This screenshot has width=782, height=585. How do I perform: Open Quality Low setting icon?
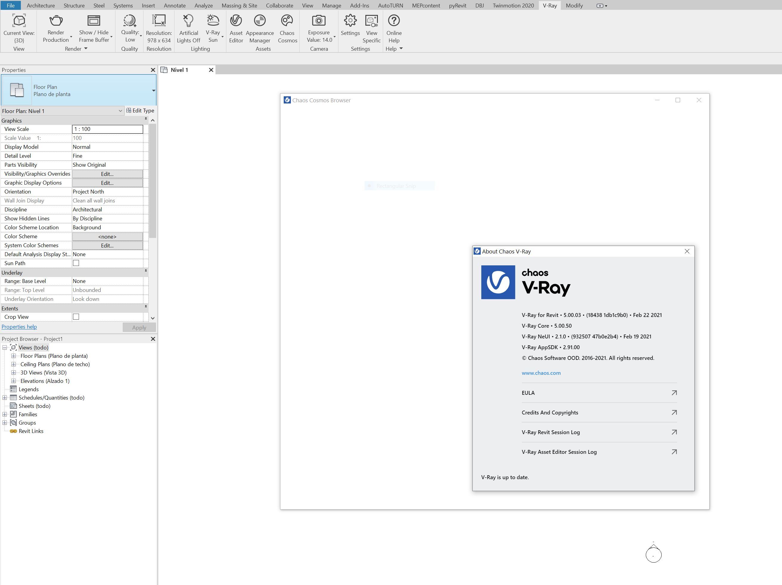(x=129, y=21)
